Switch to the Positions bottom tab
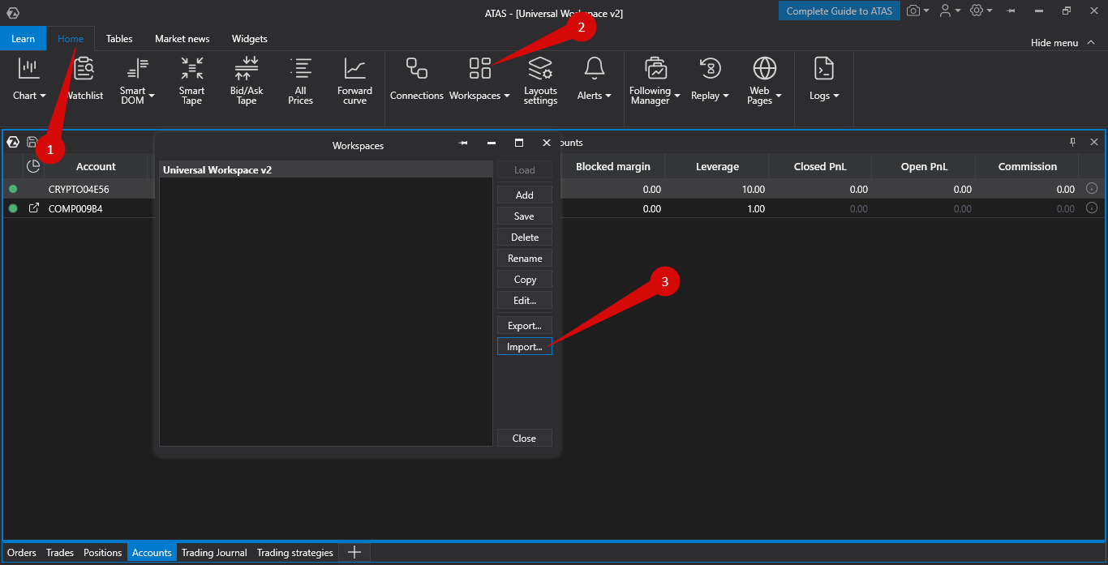1108x565 pixels. 103,553
